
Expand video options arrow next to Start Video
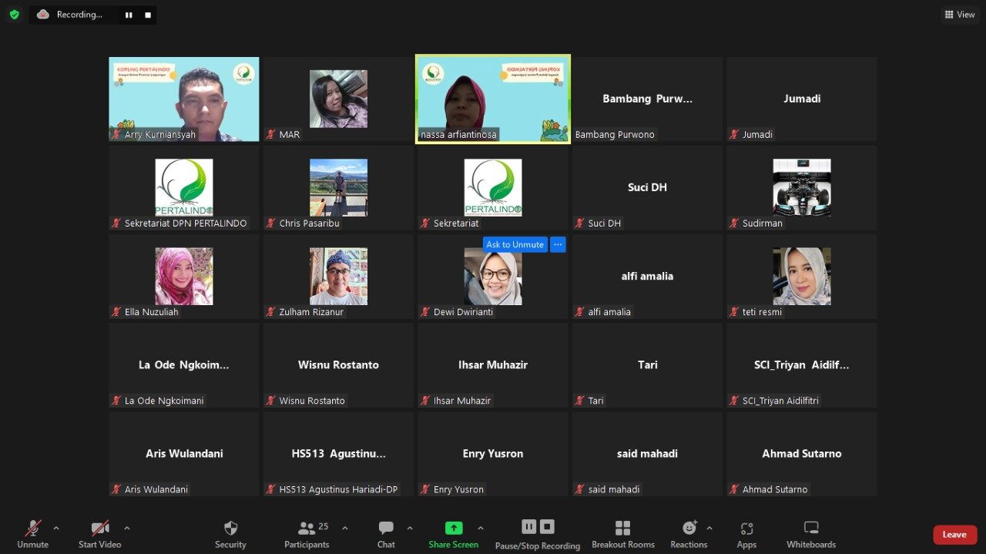point(127,528)
